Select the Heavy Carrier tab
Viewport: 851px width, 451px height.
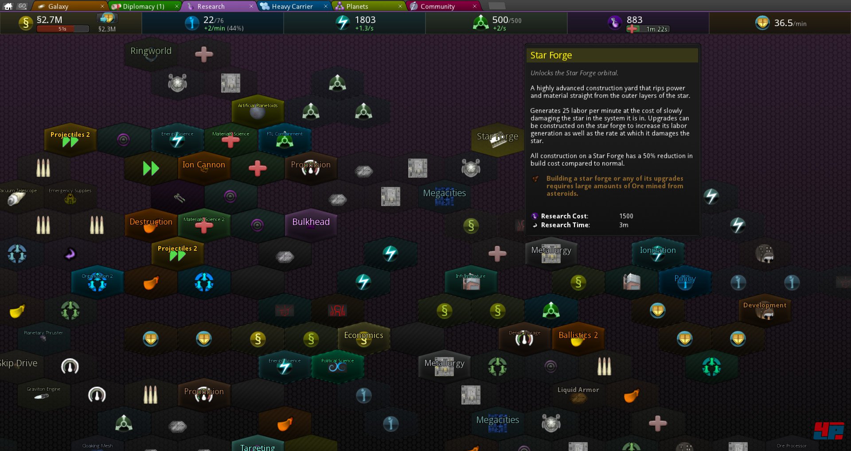coord(292,6)
